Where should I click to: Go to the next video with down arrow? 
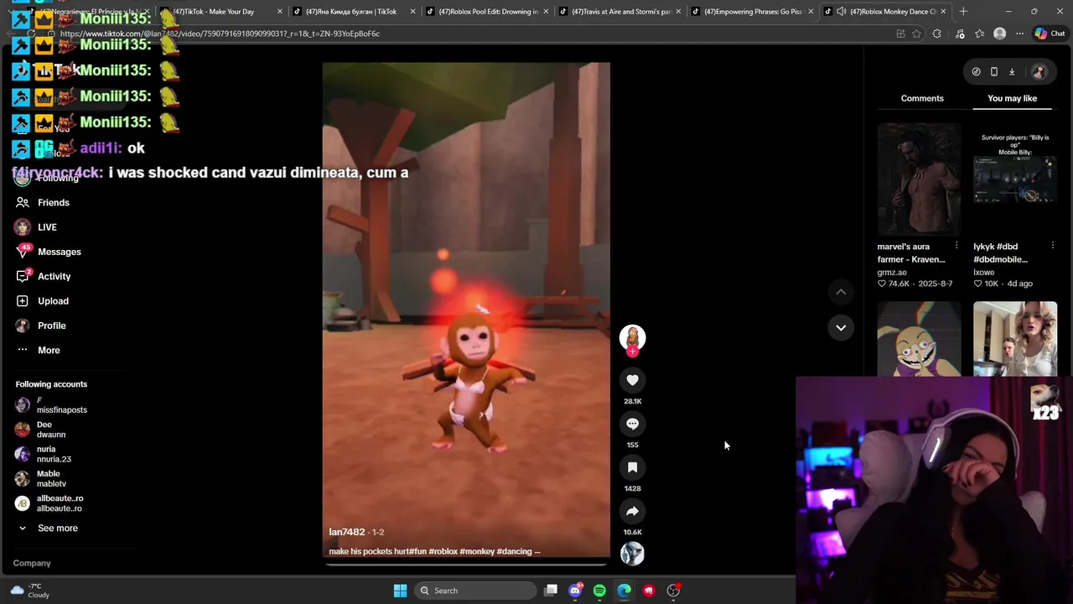coord(841,327)
